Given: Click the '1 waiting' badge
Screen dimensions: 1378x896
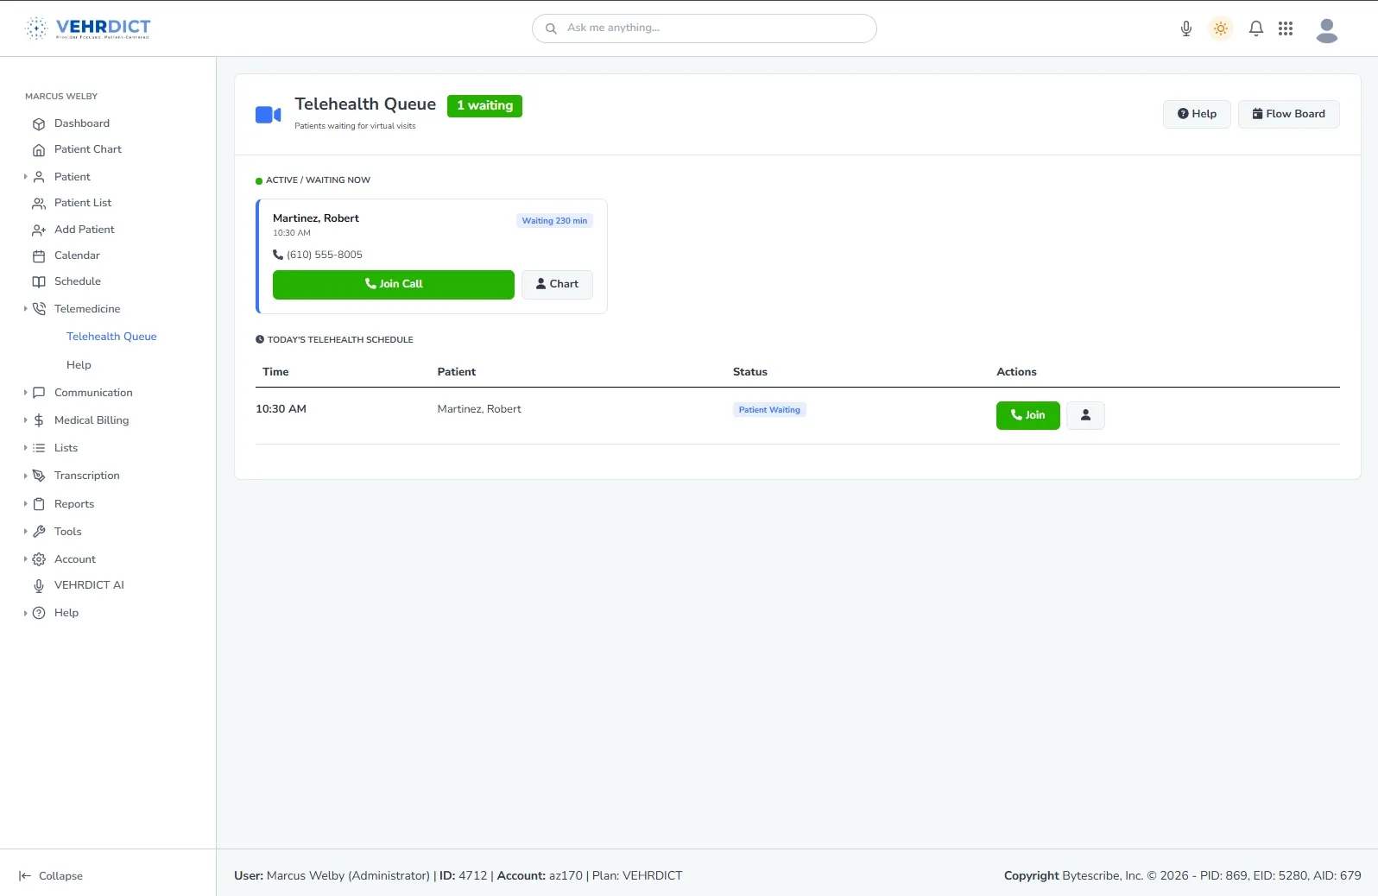Looking at the screenshot, I should [x=484, y=105].
